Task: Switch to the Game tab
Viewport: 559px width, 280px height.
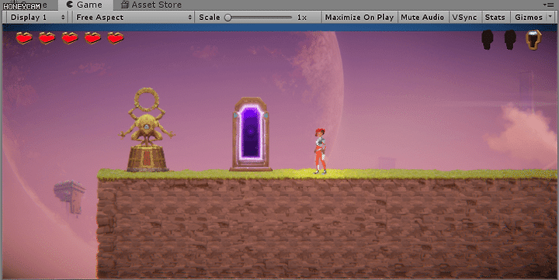Action: point(85,5)
